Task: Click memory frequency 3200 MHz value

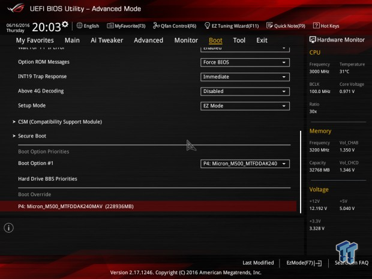Action: [x=319, y=150]
